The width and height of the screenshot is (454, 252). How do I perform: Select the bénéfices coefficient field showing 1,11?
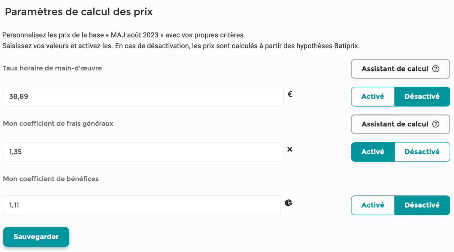(142, 205)
